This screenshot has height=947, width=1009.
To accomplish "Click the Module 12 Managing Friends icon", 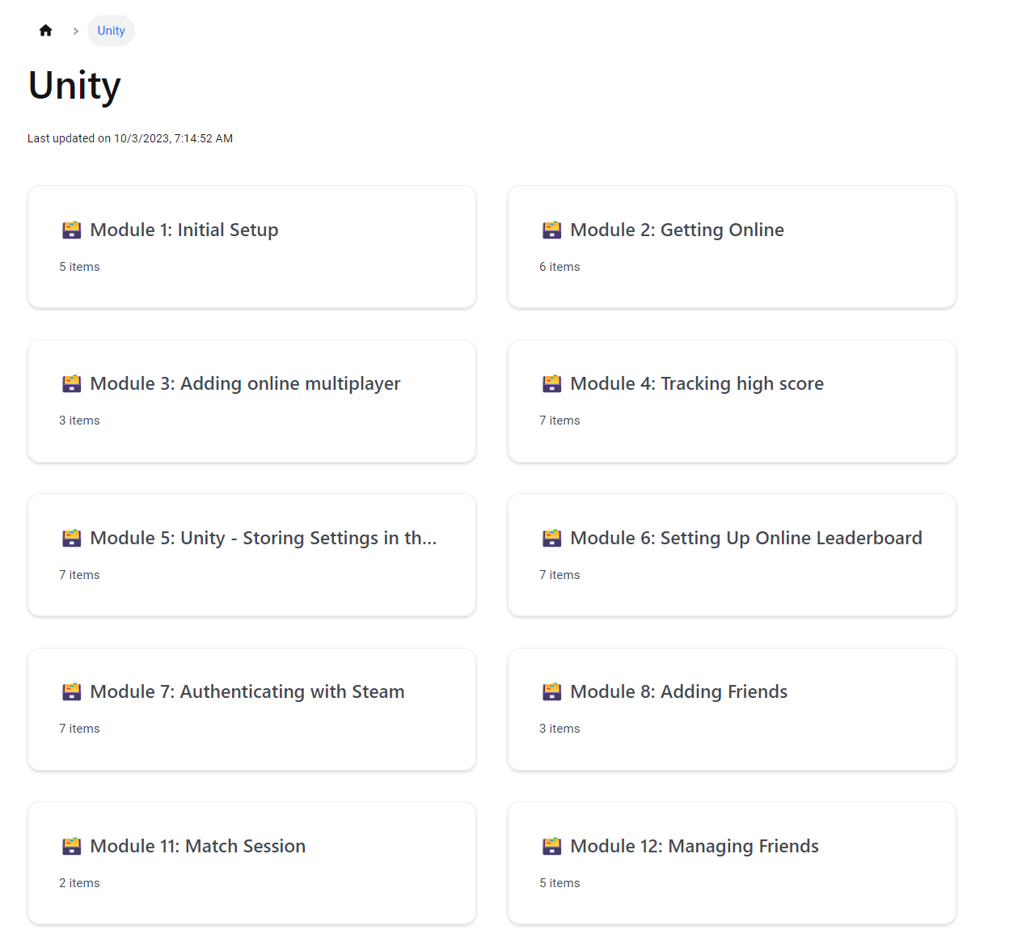I will tap(552, 847).
